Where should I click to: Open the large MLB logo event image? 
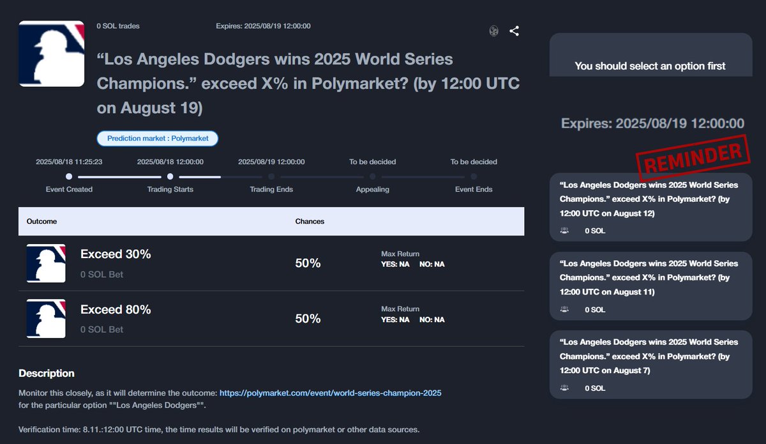pyautogui.click(x=52, y=54)
